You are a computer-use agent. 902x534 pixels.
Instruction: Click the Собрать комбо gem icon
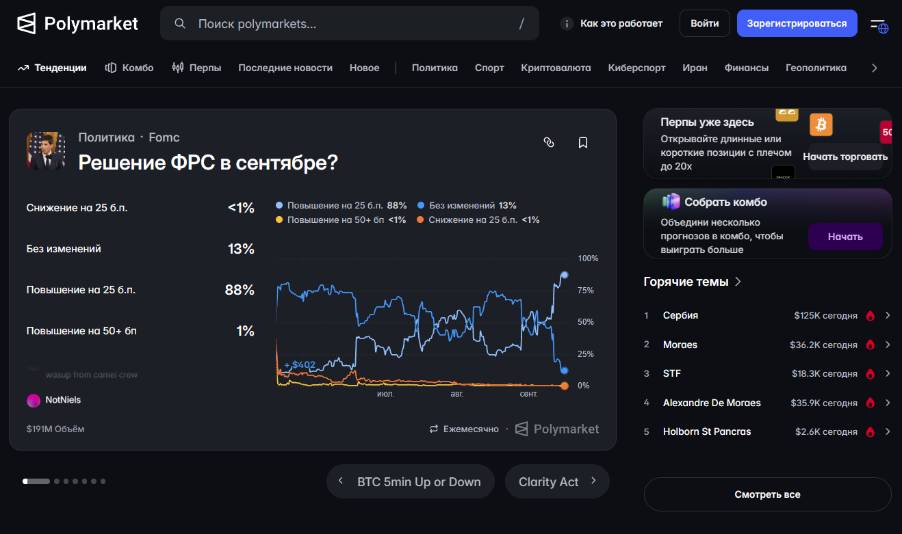point(671,202)
